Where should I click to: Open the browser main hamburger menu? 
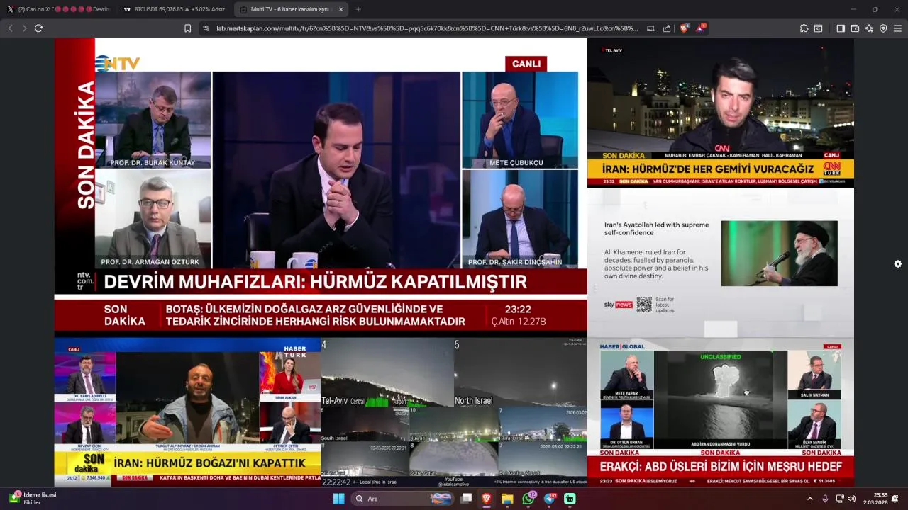point(897,28)
